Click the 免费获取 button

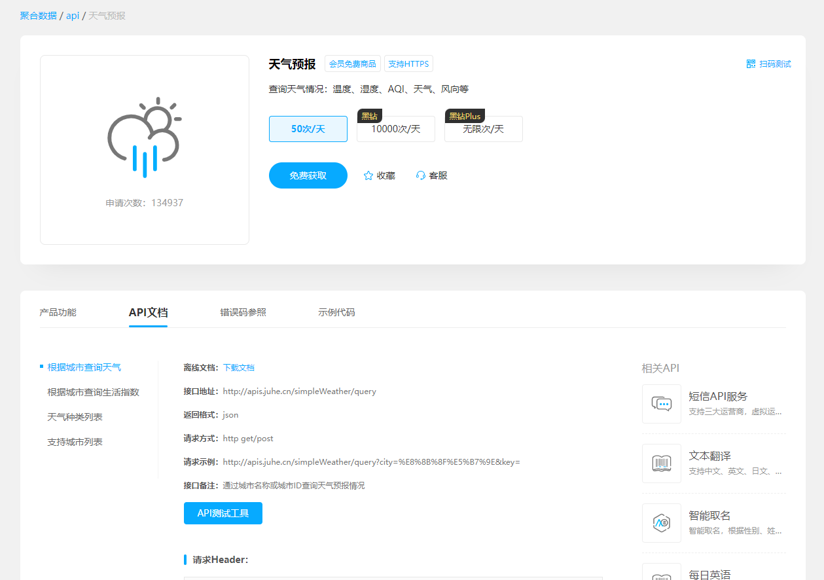pos(308,175)
